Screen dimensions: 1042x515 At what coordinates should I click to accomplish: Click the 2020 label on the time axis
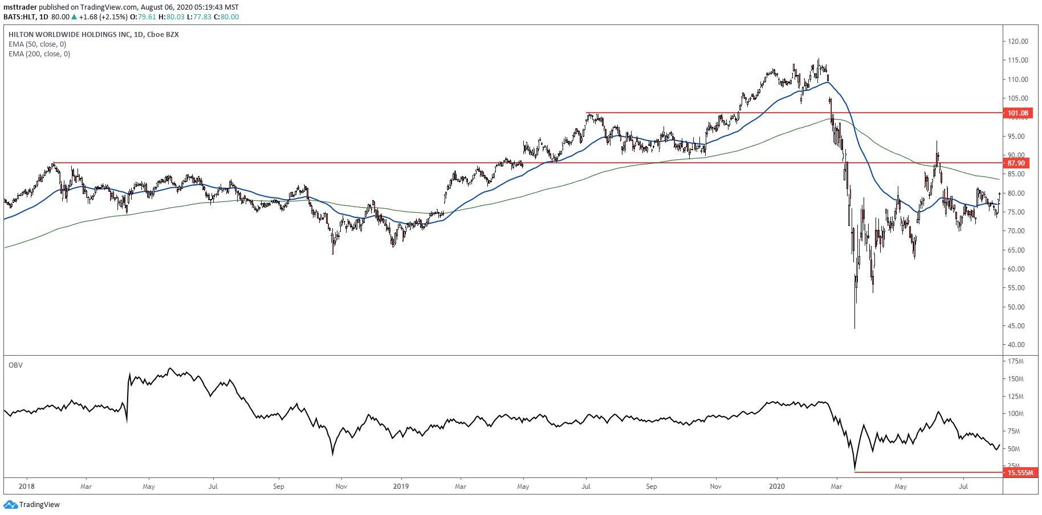coord(777,487)
